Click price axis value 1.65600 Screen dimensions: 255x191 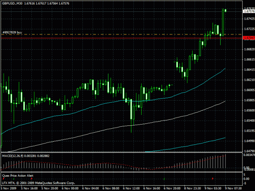[x=249, y=110]
